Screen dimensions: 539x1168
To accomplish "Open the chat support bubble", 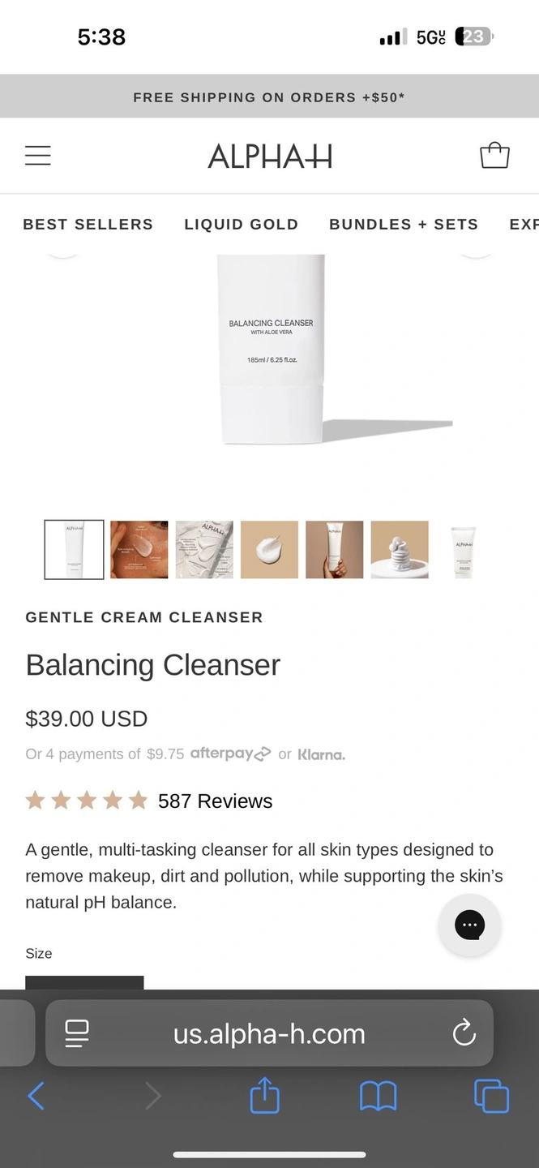I will (469, 925).
